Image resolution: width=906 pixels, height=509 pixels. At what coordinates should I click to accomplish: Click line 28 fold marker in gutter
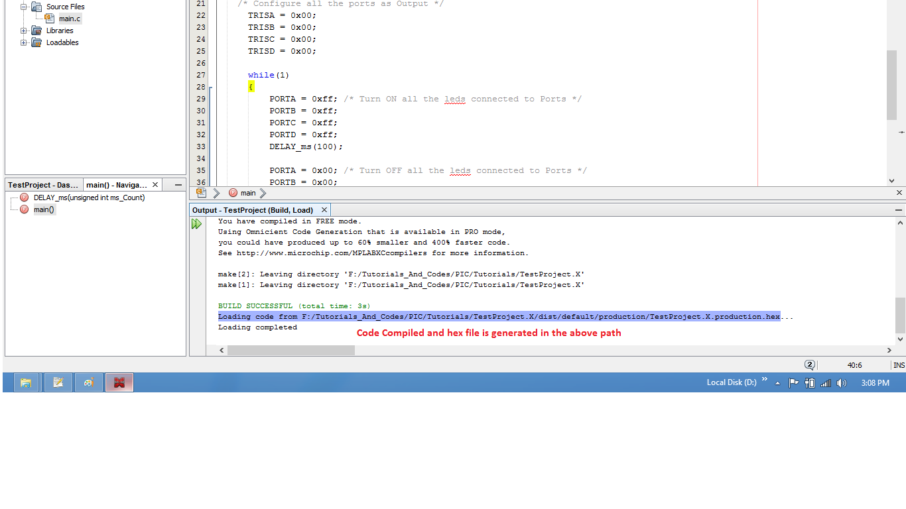click(x=211, y=87)
